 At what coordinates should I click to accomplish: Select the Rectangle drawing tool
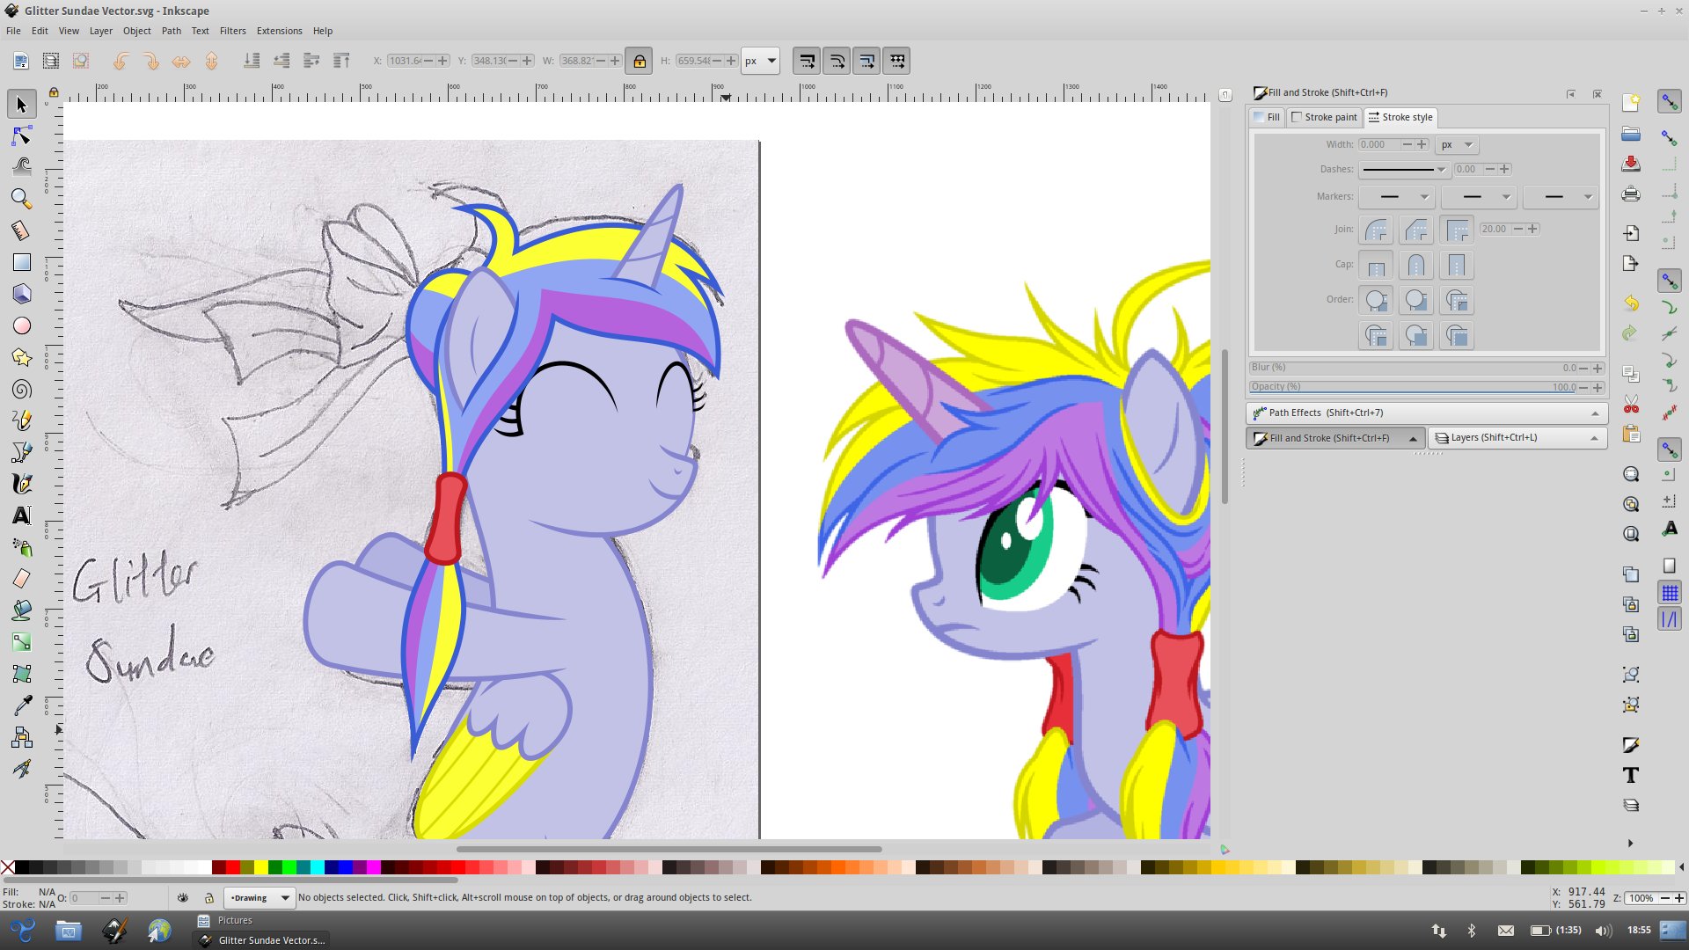(x=21, y=262)
